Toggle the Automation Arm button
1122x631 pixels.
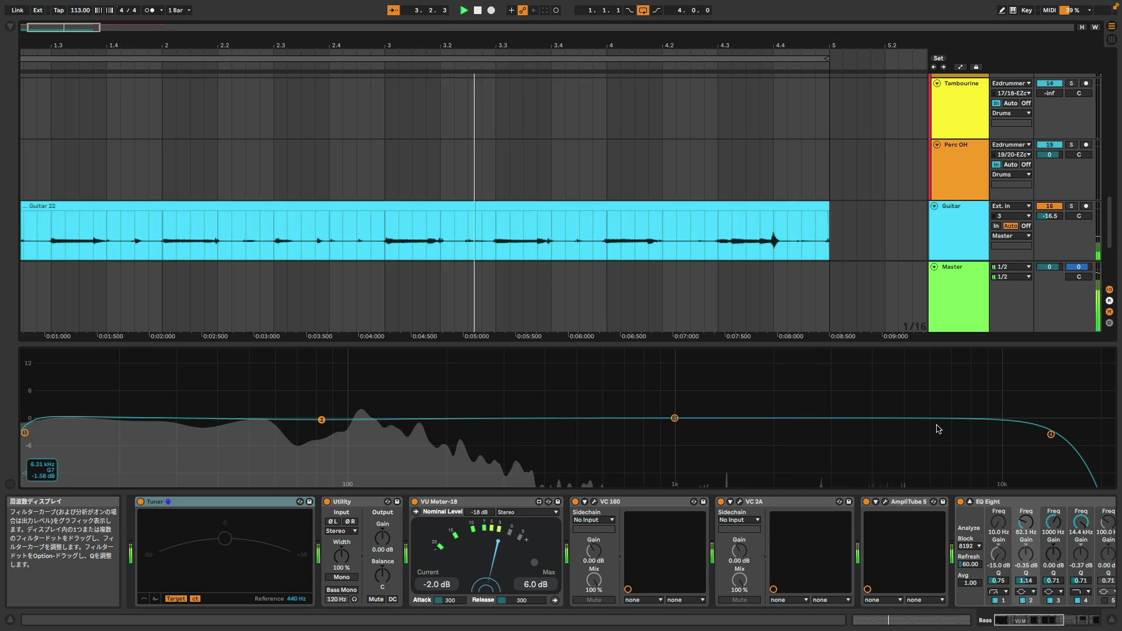pos(522,10)
